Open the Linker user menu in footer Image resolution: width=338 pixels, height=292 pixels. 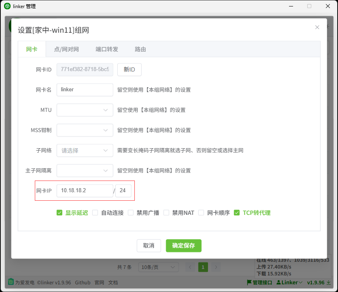pyautogui.click(x=290, y=282)
